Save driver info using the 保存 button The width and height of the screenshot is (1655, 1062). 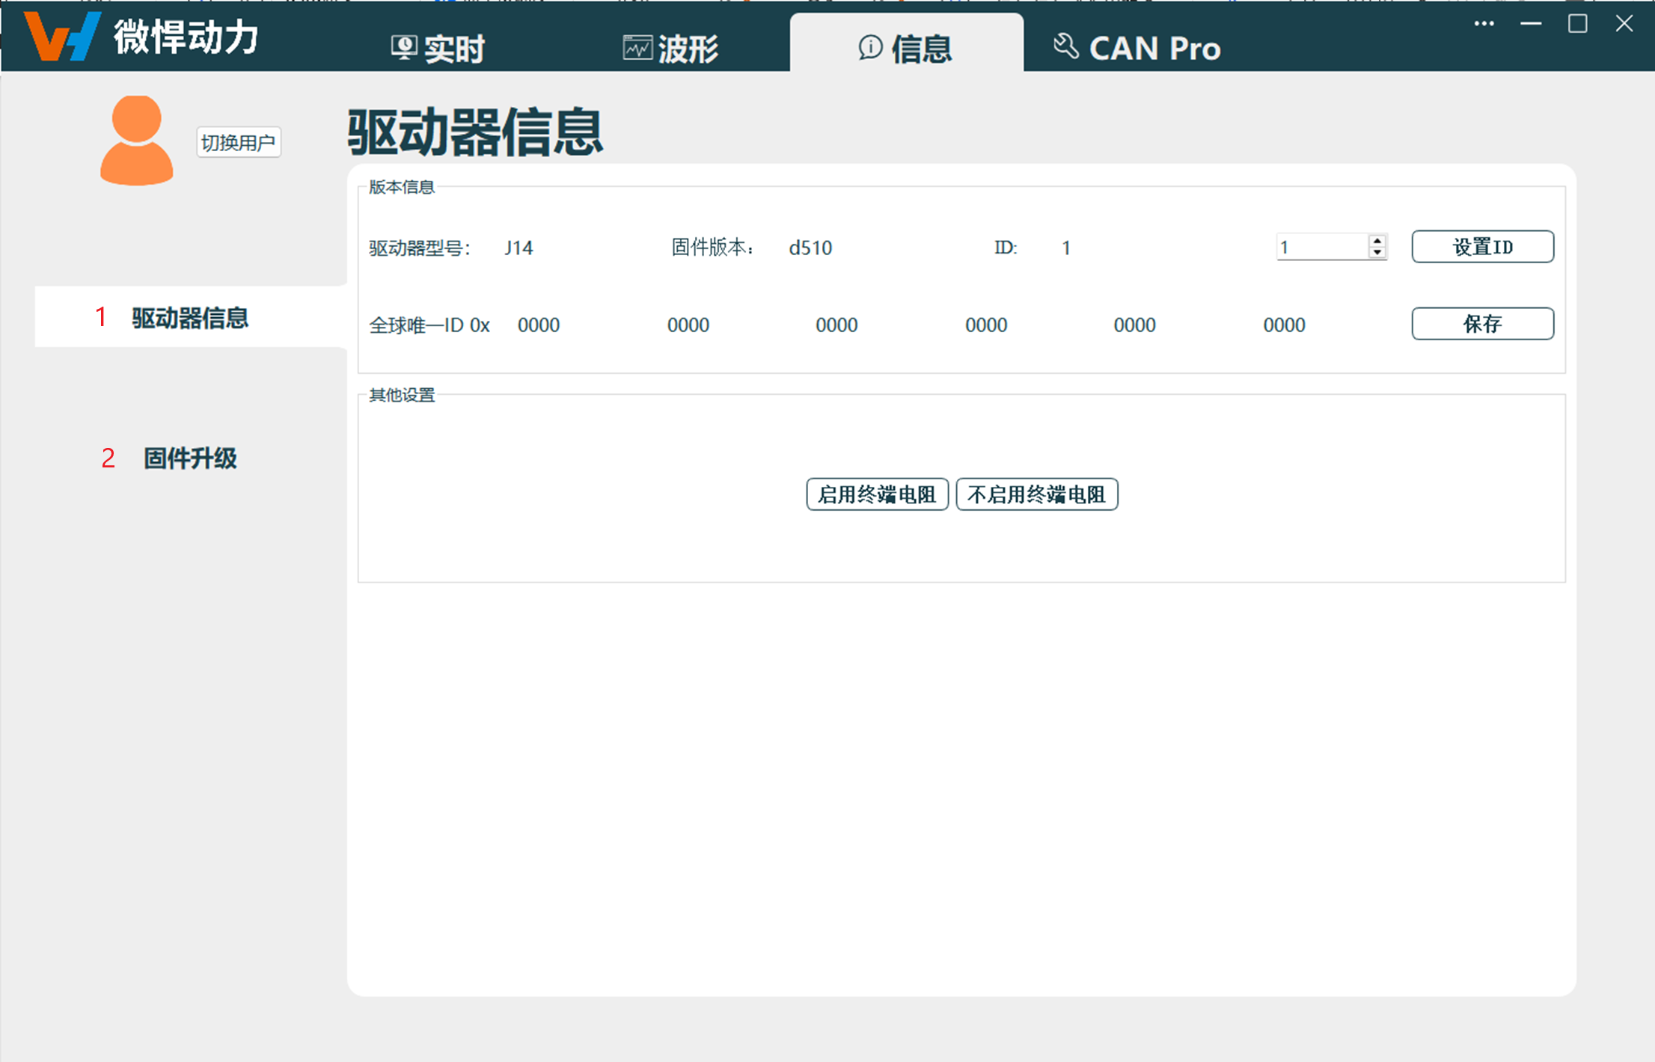click(1482, 323)
